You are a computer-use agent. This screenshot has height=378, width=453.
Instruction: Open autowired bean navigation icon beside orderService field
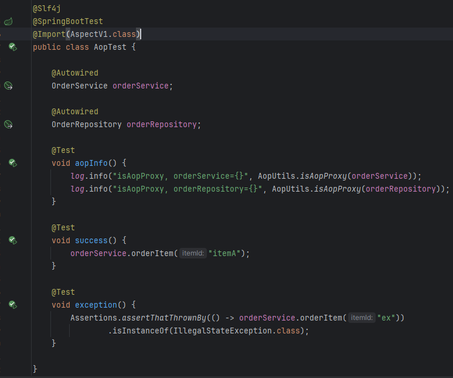tap(8, 86)
